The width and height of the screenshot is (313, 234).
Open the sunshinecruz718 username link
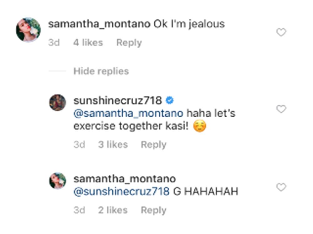click(x=118, y=100)
